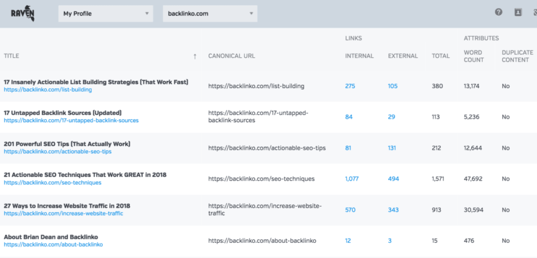Viewport: 537px width, 258px height.
Task: Click canonical URL cell for about-backlinko
Action: [262, 241]
